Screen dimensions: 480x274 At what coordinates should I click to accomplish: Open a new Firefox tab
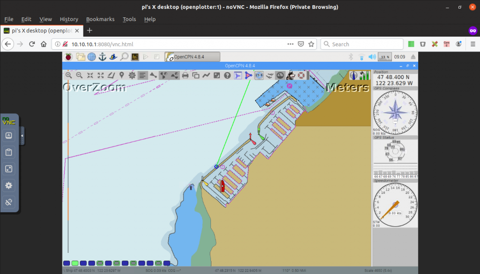point(90,30)
